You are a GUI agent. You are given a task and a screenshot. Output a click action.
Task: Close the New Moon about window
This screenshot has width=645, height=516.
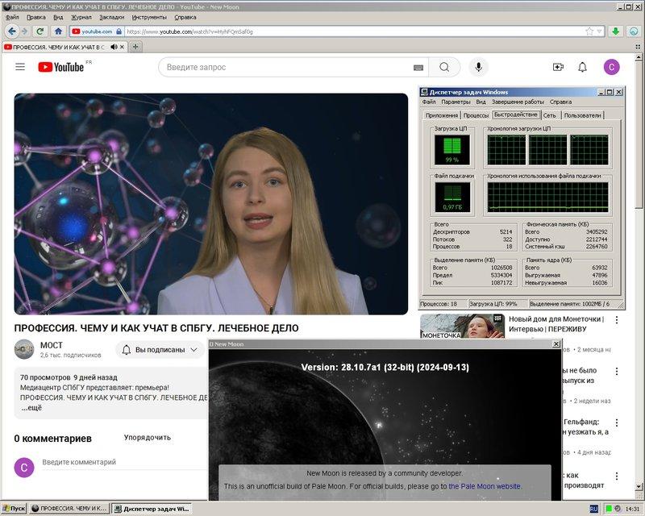pyautogui.click(x=556, y=344)
